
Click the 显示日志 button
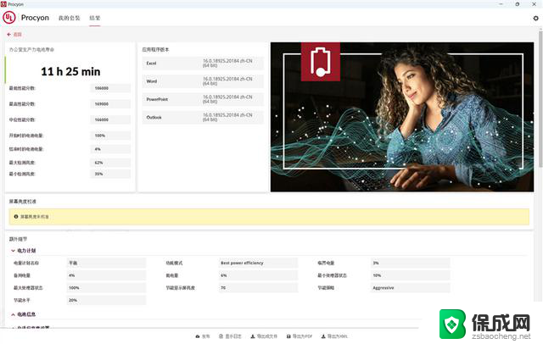click(230, 336)
